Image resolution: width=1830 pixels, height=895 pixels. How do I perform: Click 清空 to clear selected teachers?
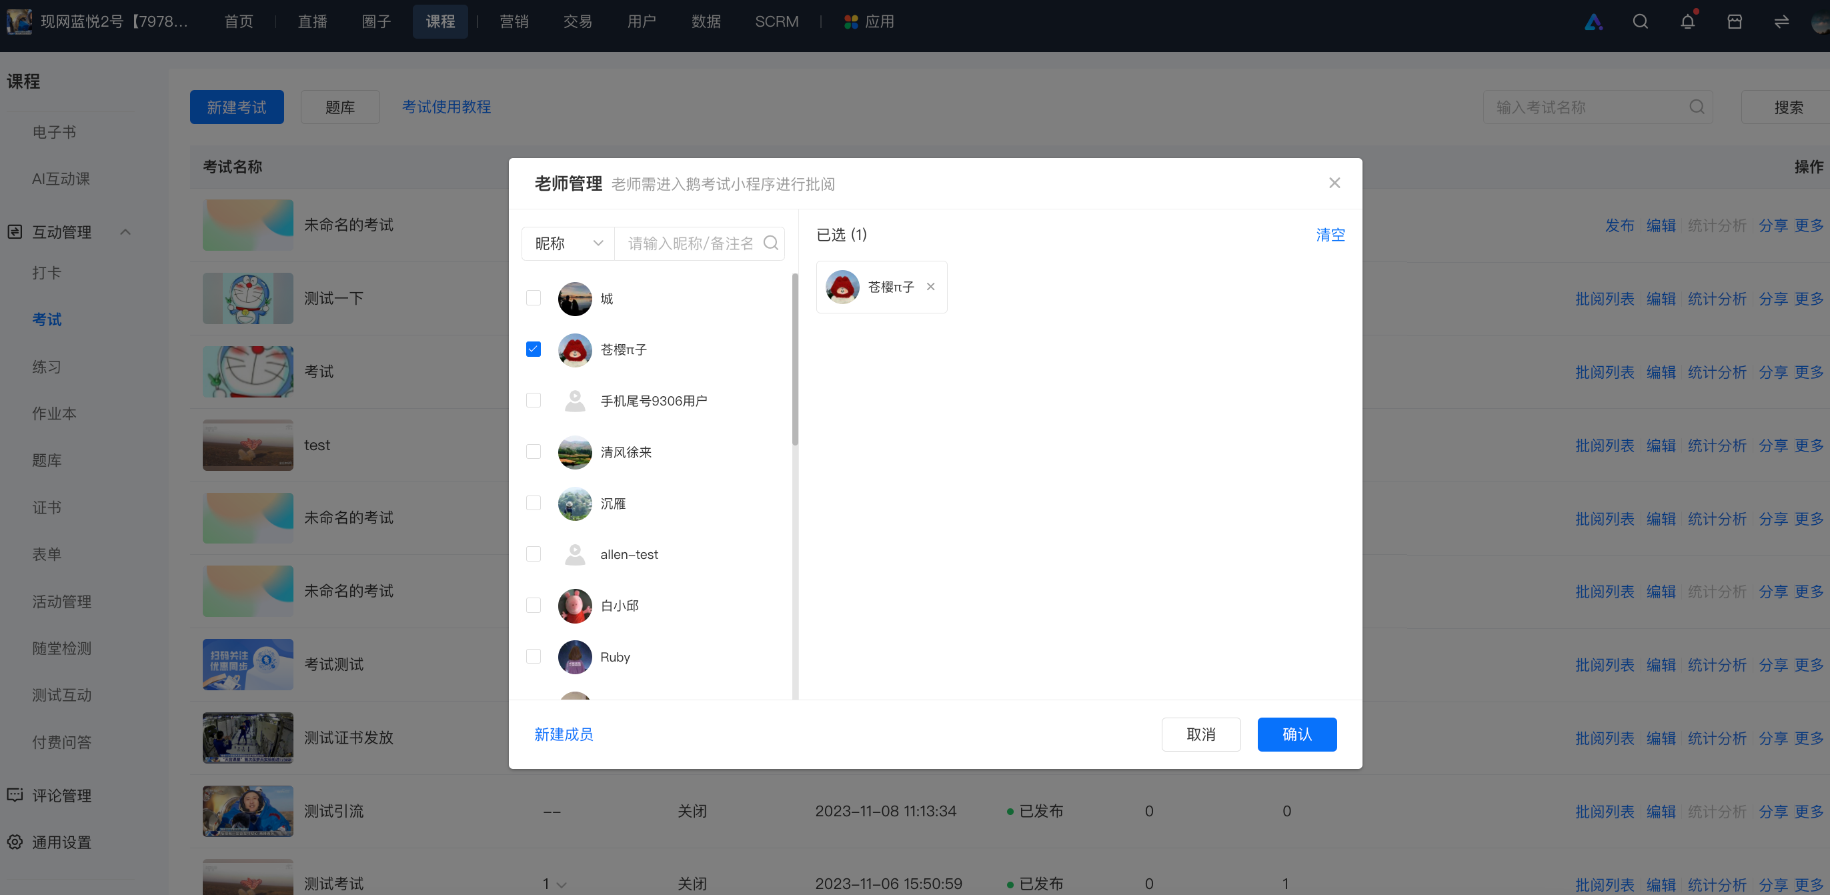tap(1330, 235)
